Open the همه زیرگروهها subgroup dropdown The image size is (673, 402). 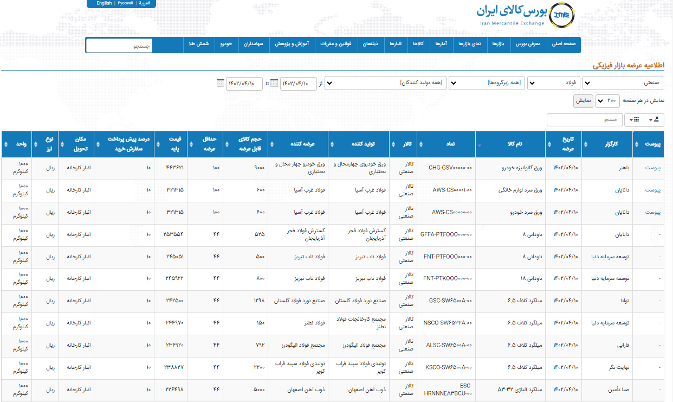click(487, 83)
